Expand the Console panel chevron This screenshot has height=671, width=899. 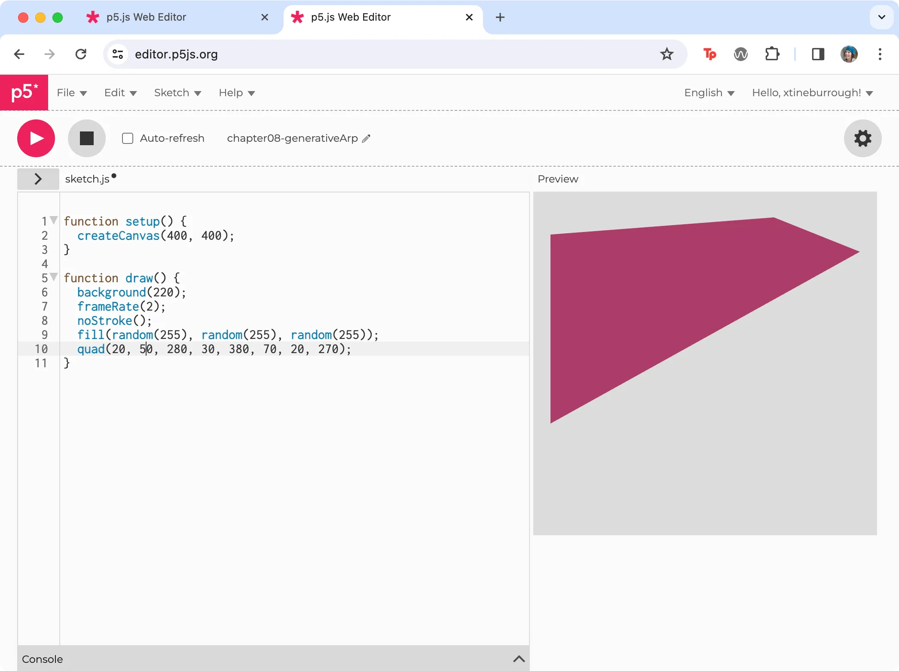(519, 659)
